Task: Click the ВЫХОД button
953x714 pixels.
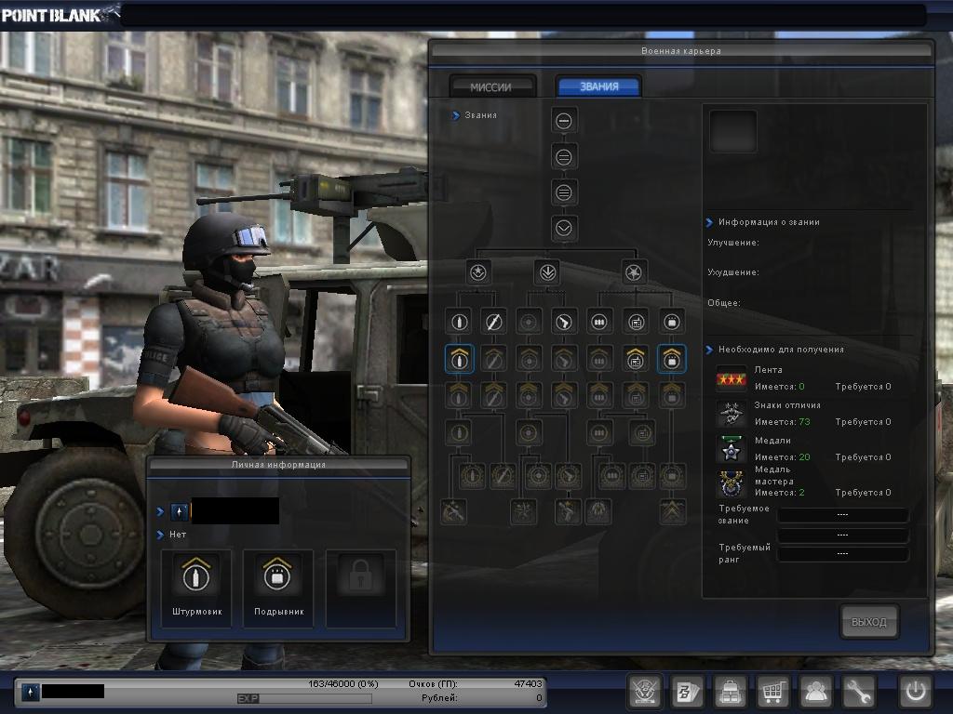Action: (x=868, y=622)
